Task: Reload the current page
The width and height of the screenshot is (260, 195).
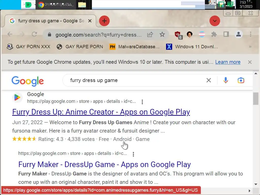Action: click(x=34, y=34)
